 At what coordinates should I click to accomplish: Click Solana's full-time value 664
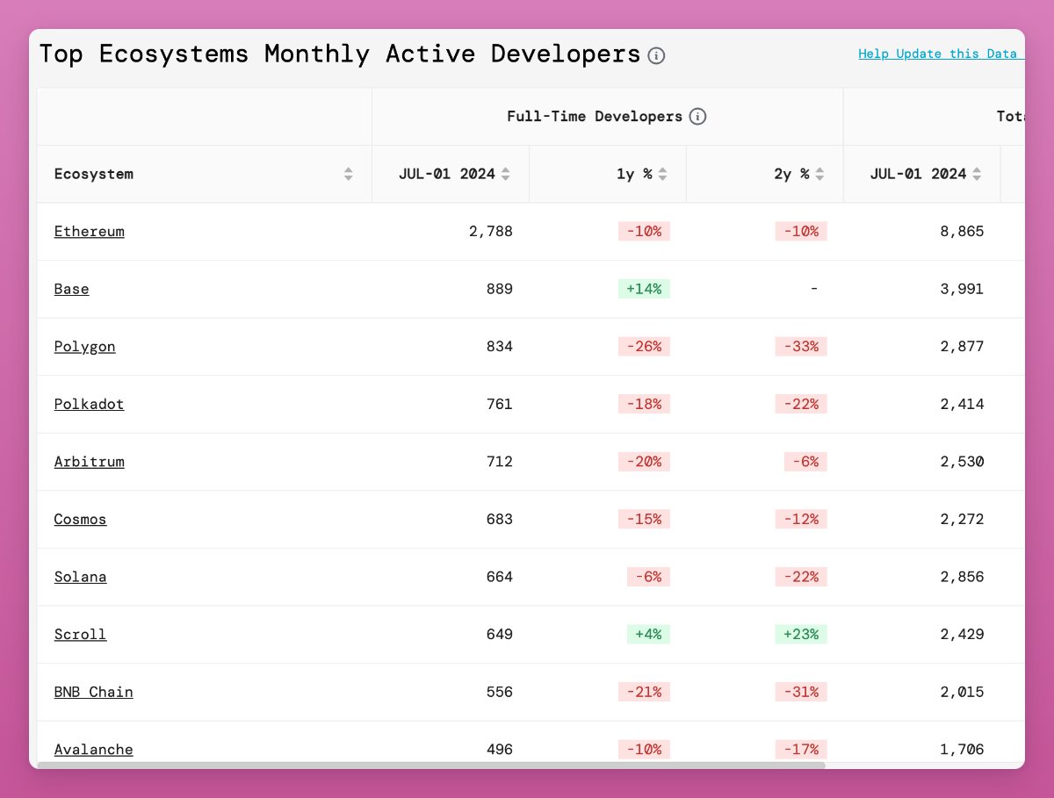(500, 577)
